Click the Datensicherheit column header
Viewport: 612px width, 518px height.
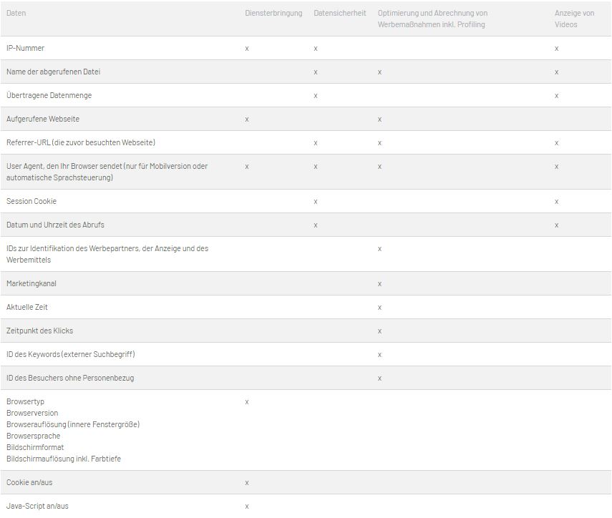point(339,13)
